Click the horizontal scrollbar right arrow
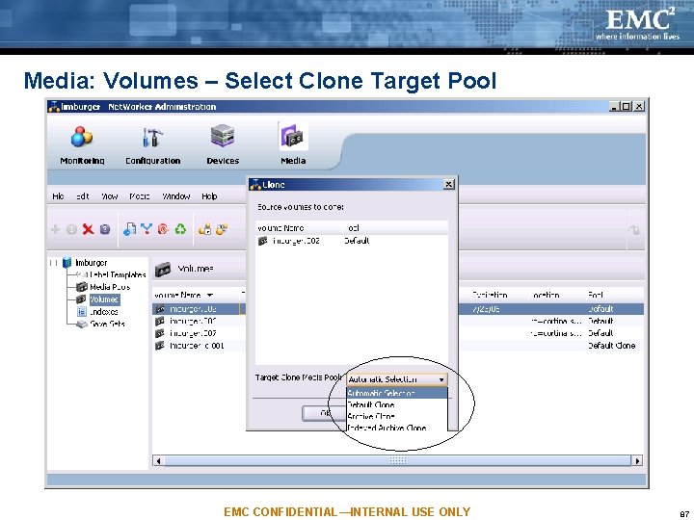The width and height of the screenshot is (694, 520). (637, 460)
